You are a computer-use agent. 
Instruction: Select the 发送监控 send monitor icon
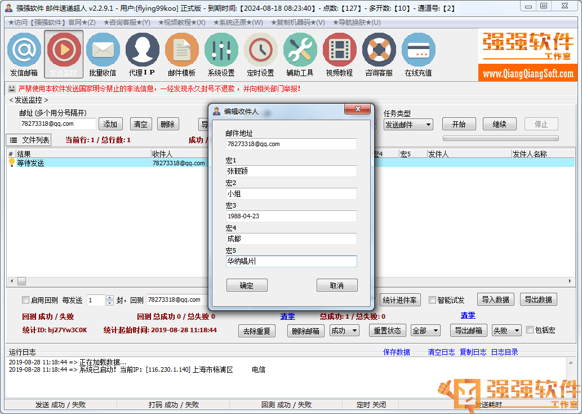(64, 54)
